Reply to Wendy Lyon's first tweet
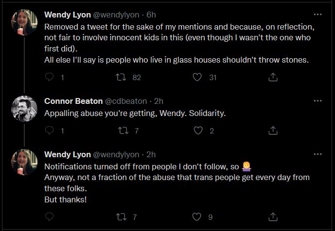Viewport: 335px width, 231px height. 50,77
